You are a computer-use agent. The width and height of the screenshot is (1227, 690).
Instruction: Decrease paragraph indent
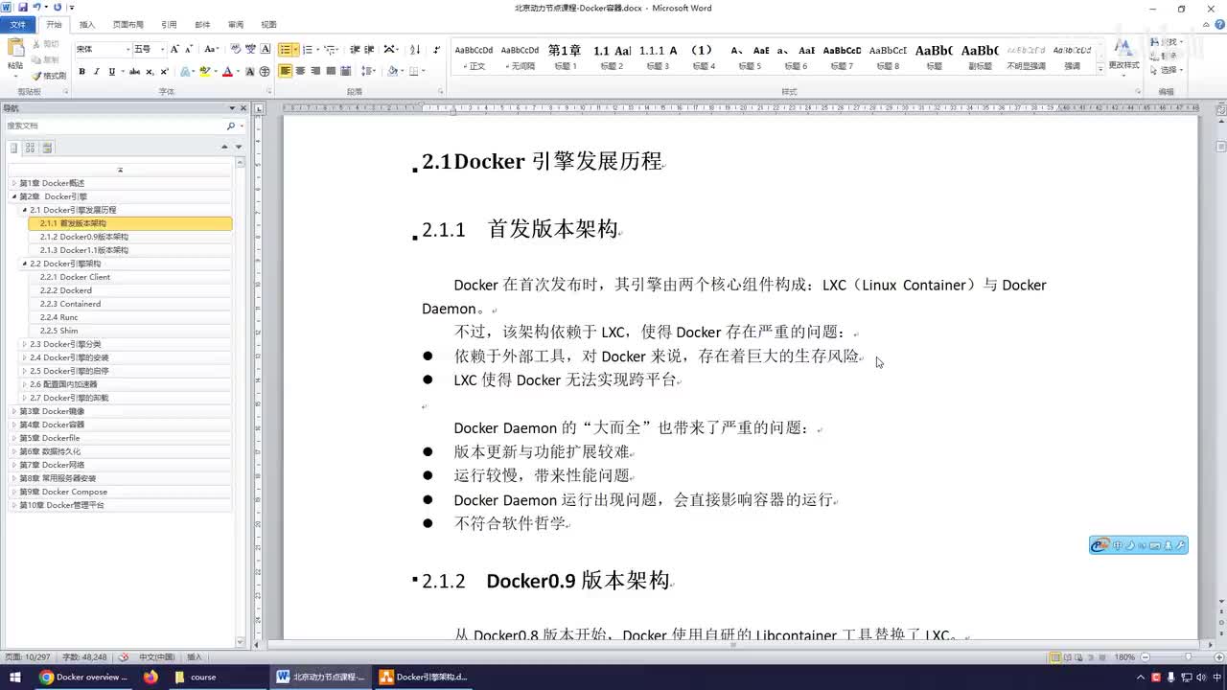(355, 49)
